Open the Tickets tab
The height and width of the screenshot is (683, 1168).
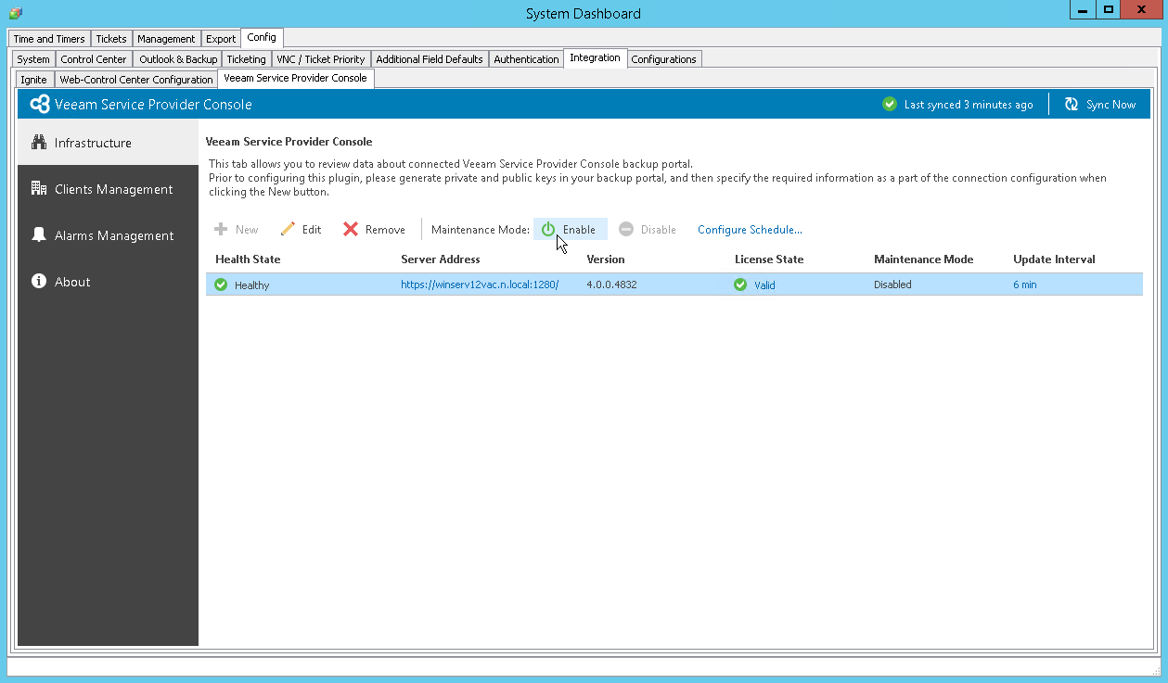[111, 39]
